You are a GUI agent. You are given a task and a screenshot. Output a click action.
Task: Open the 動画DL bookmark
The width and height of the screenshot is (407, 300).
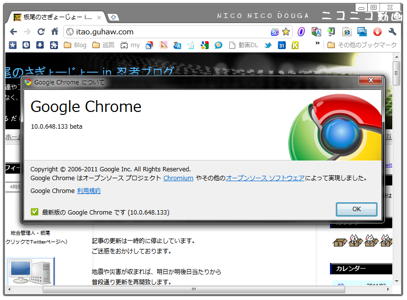click(244, 45)
